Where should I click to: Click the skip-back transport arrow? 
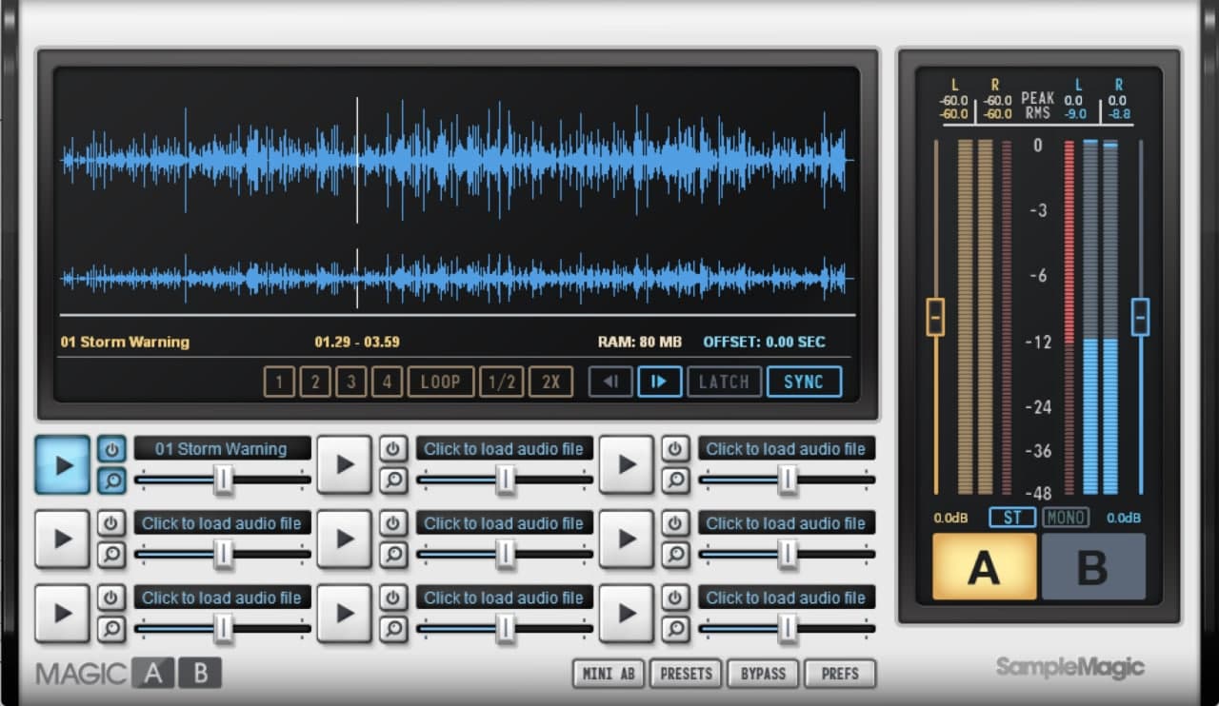click(x=610, y=382)
